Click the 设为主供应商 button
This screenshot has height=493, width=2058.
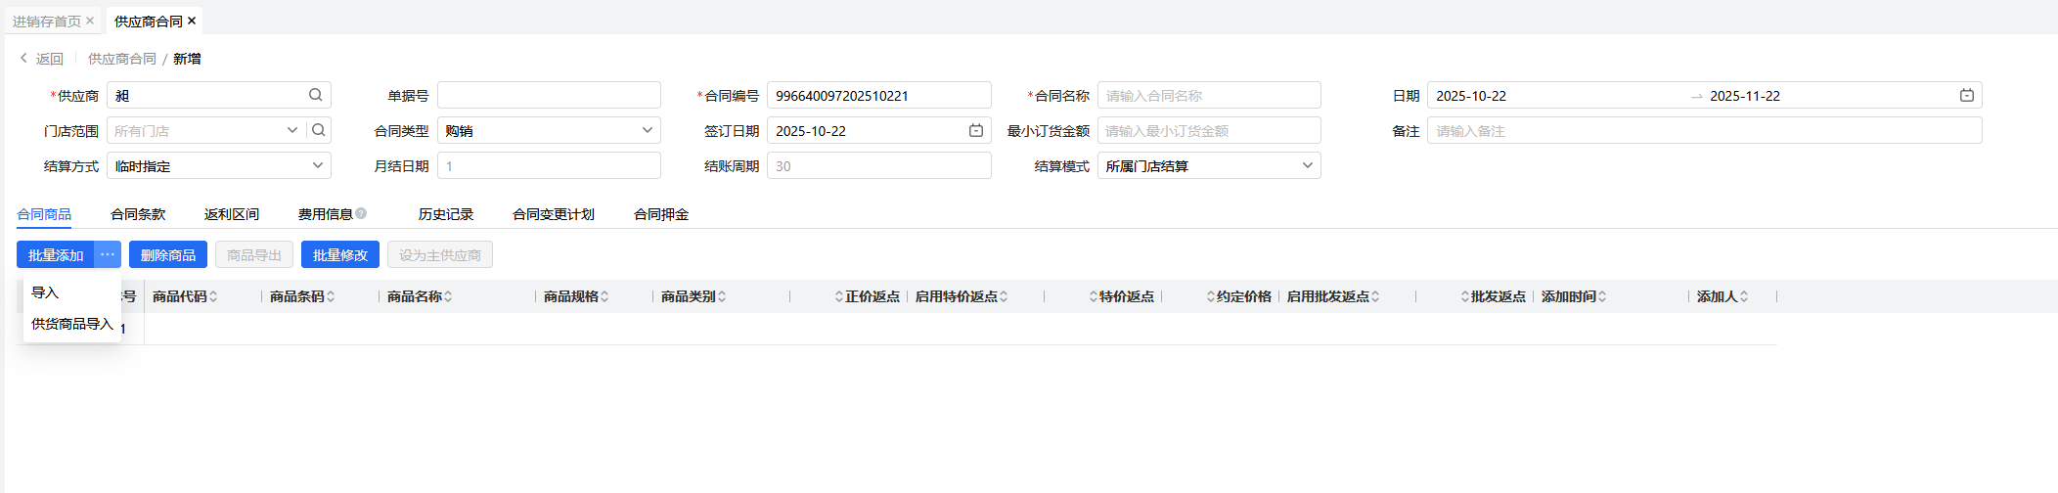tap(440, 254)
